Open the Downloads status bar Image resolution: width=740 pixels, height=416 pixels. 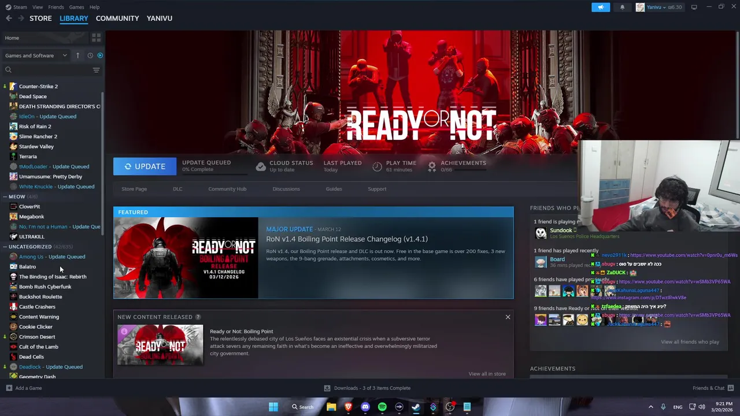(x=367, y=388)
